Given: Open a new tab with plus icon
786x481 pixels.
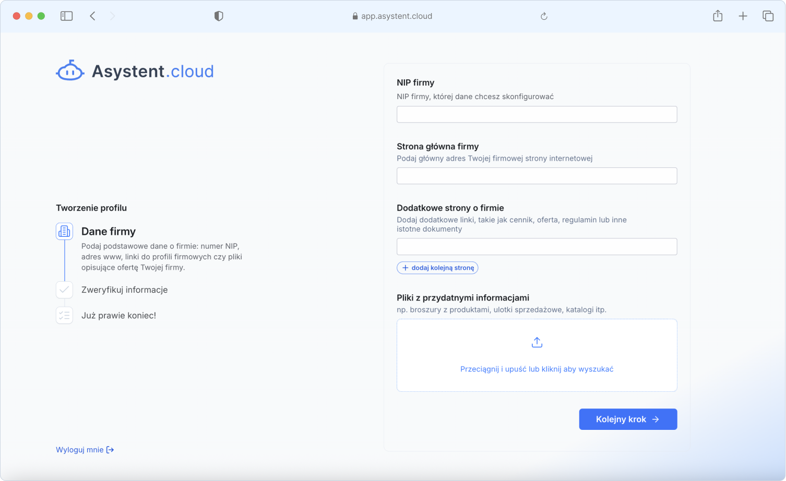Looking at the screenshot, I should 743,16.
